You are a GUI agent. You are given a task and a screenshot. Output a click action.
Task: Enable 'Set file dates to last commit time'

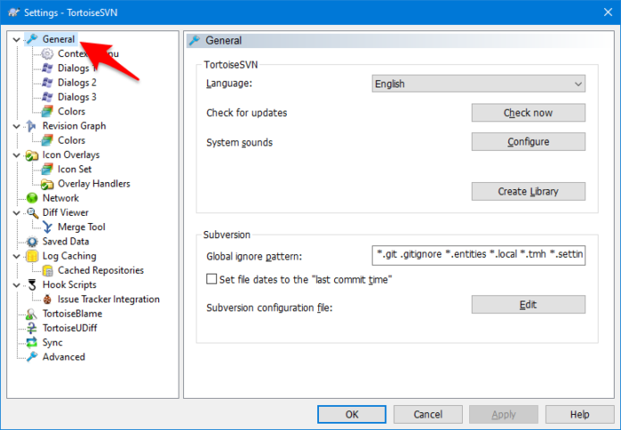[x=212, y=279]
